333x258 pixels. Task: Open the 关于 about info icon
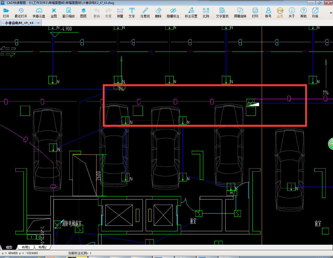click(x=292, y=13)
